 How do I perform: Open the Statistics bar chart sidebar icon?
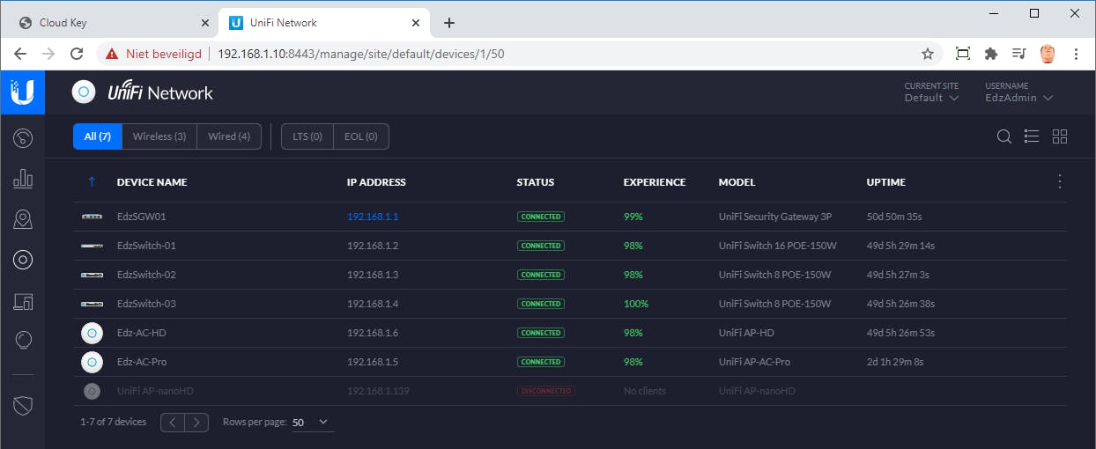pos(23,179)
